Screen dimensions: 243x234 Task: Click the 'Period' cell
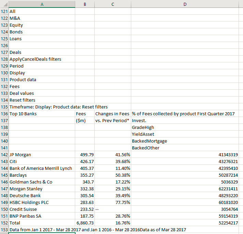coord(42,66)
